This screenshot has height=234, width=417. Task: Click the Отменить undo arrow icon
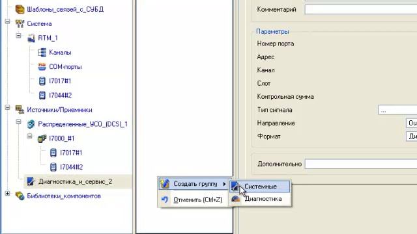(x=165, y=200)
